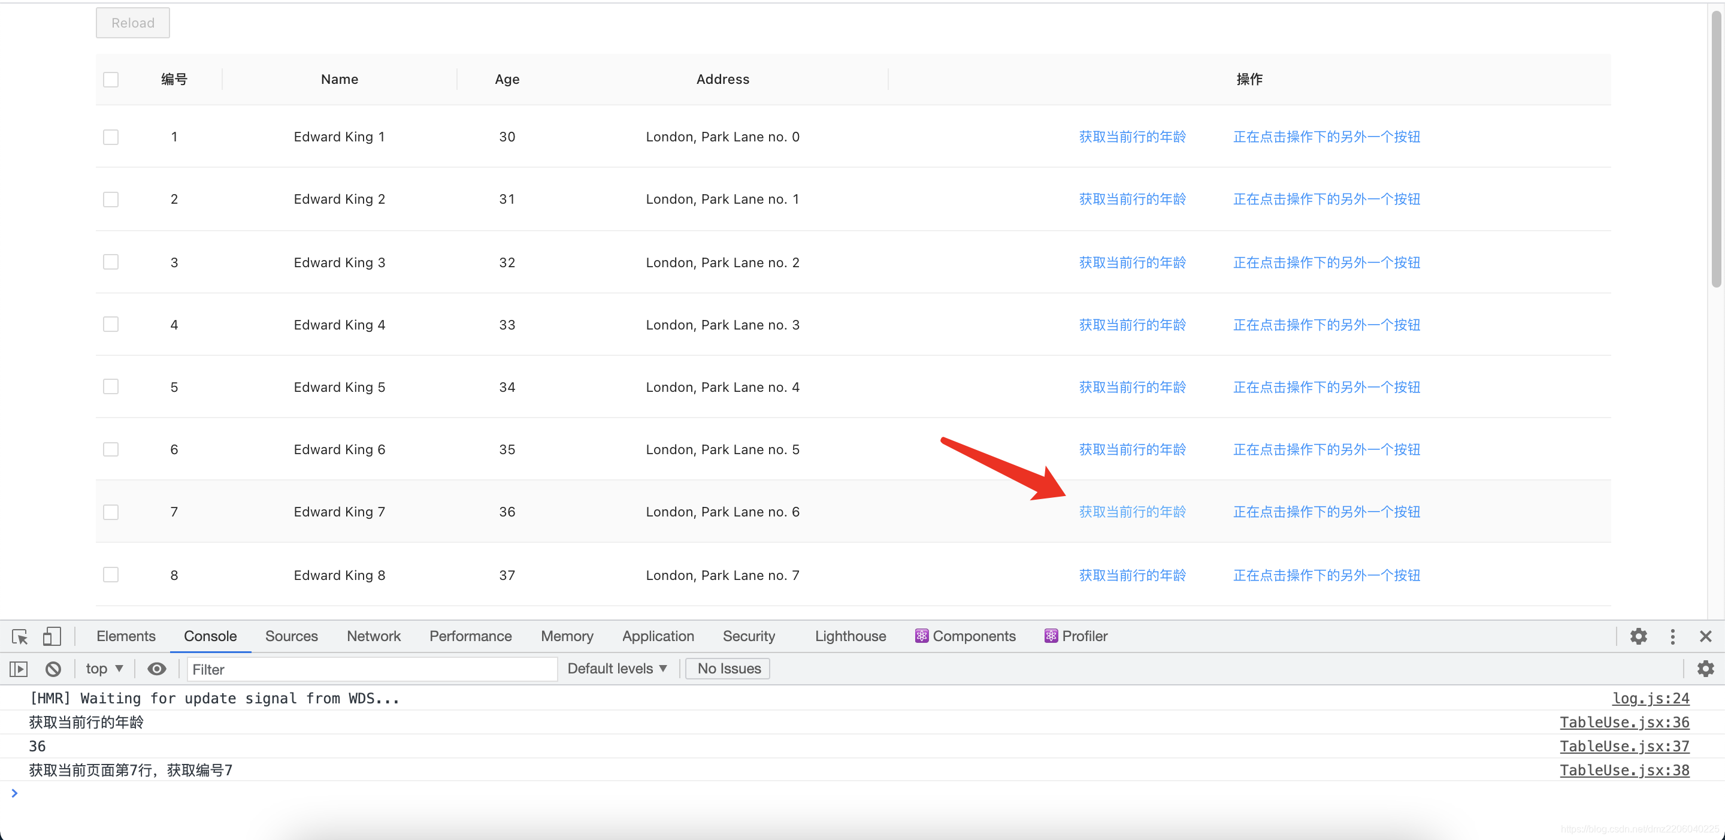Click the console prompt chevron
Image resolution: width=1725 pixels, height=840 pixels.
click(14, 793)
